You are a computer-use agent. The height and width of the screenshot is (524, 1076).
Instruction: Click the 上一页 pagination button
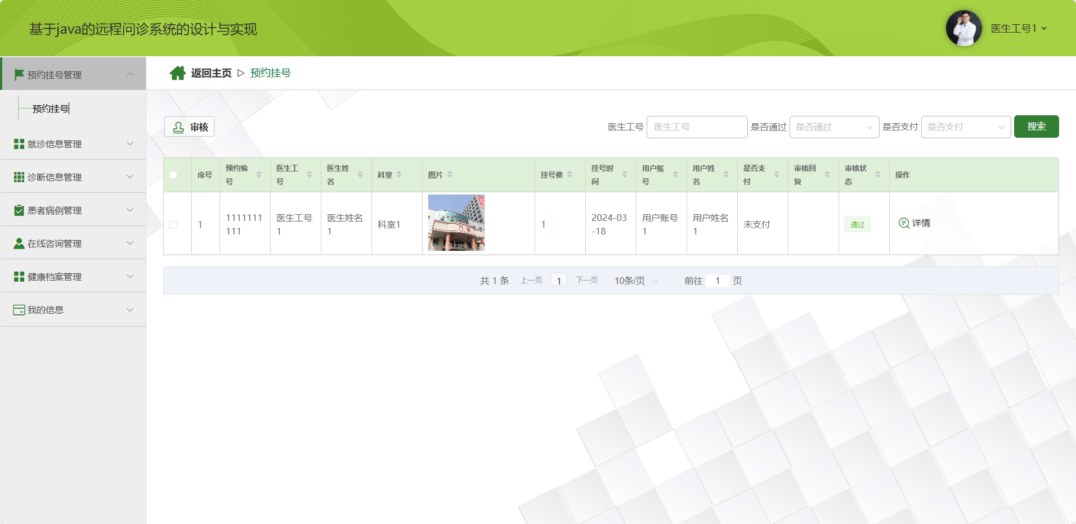(x=531, y=280)
